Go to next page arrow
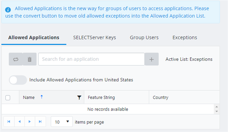The width and height of the screenshot is (228, 132). tap(30, 122)
